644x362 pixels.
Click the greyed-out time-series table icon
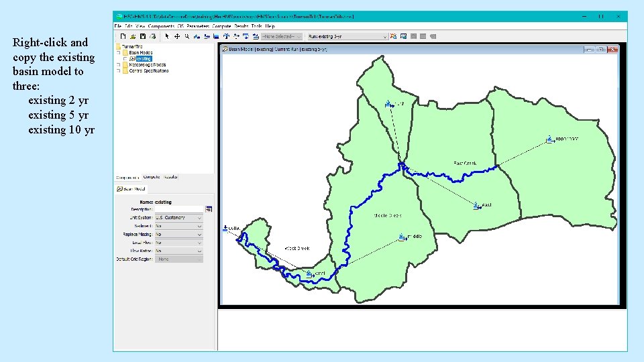click(433, 36)
